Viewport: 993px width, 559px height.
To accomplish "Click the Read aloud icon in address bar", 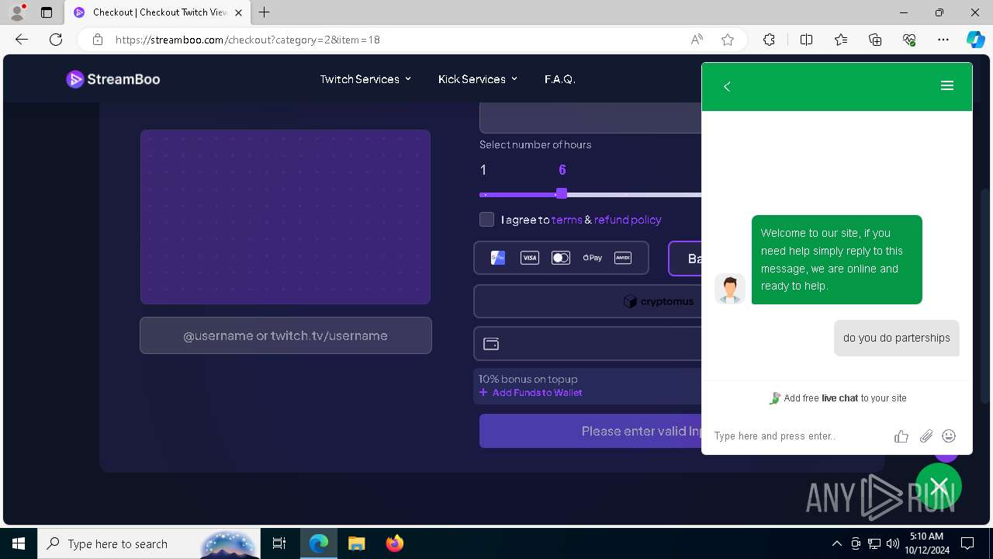I will pos(697,40).
